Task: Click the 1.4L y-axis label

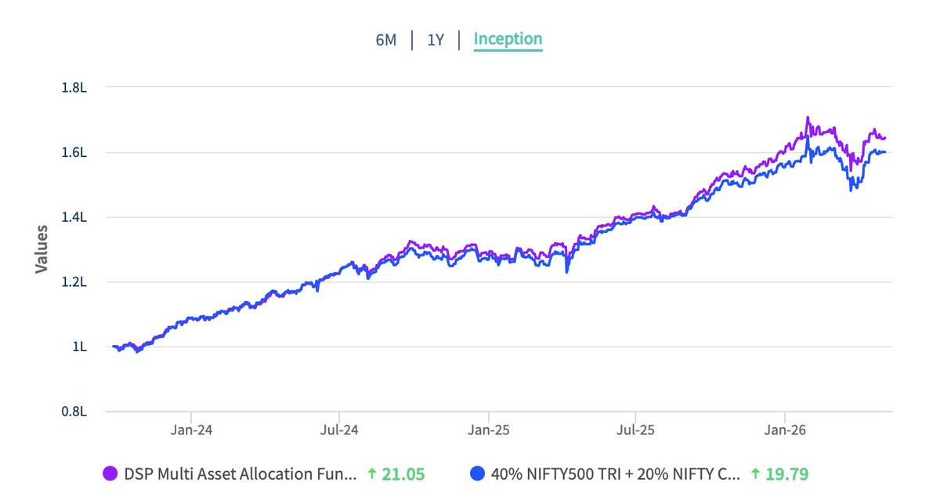Action: [x=73, y=217]
